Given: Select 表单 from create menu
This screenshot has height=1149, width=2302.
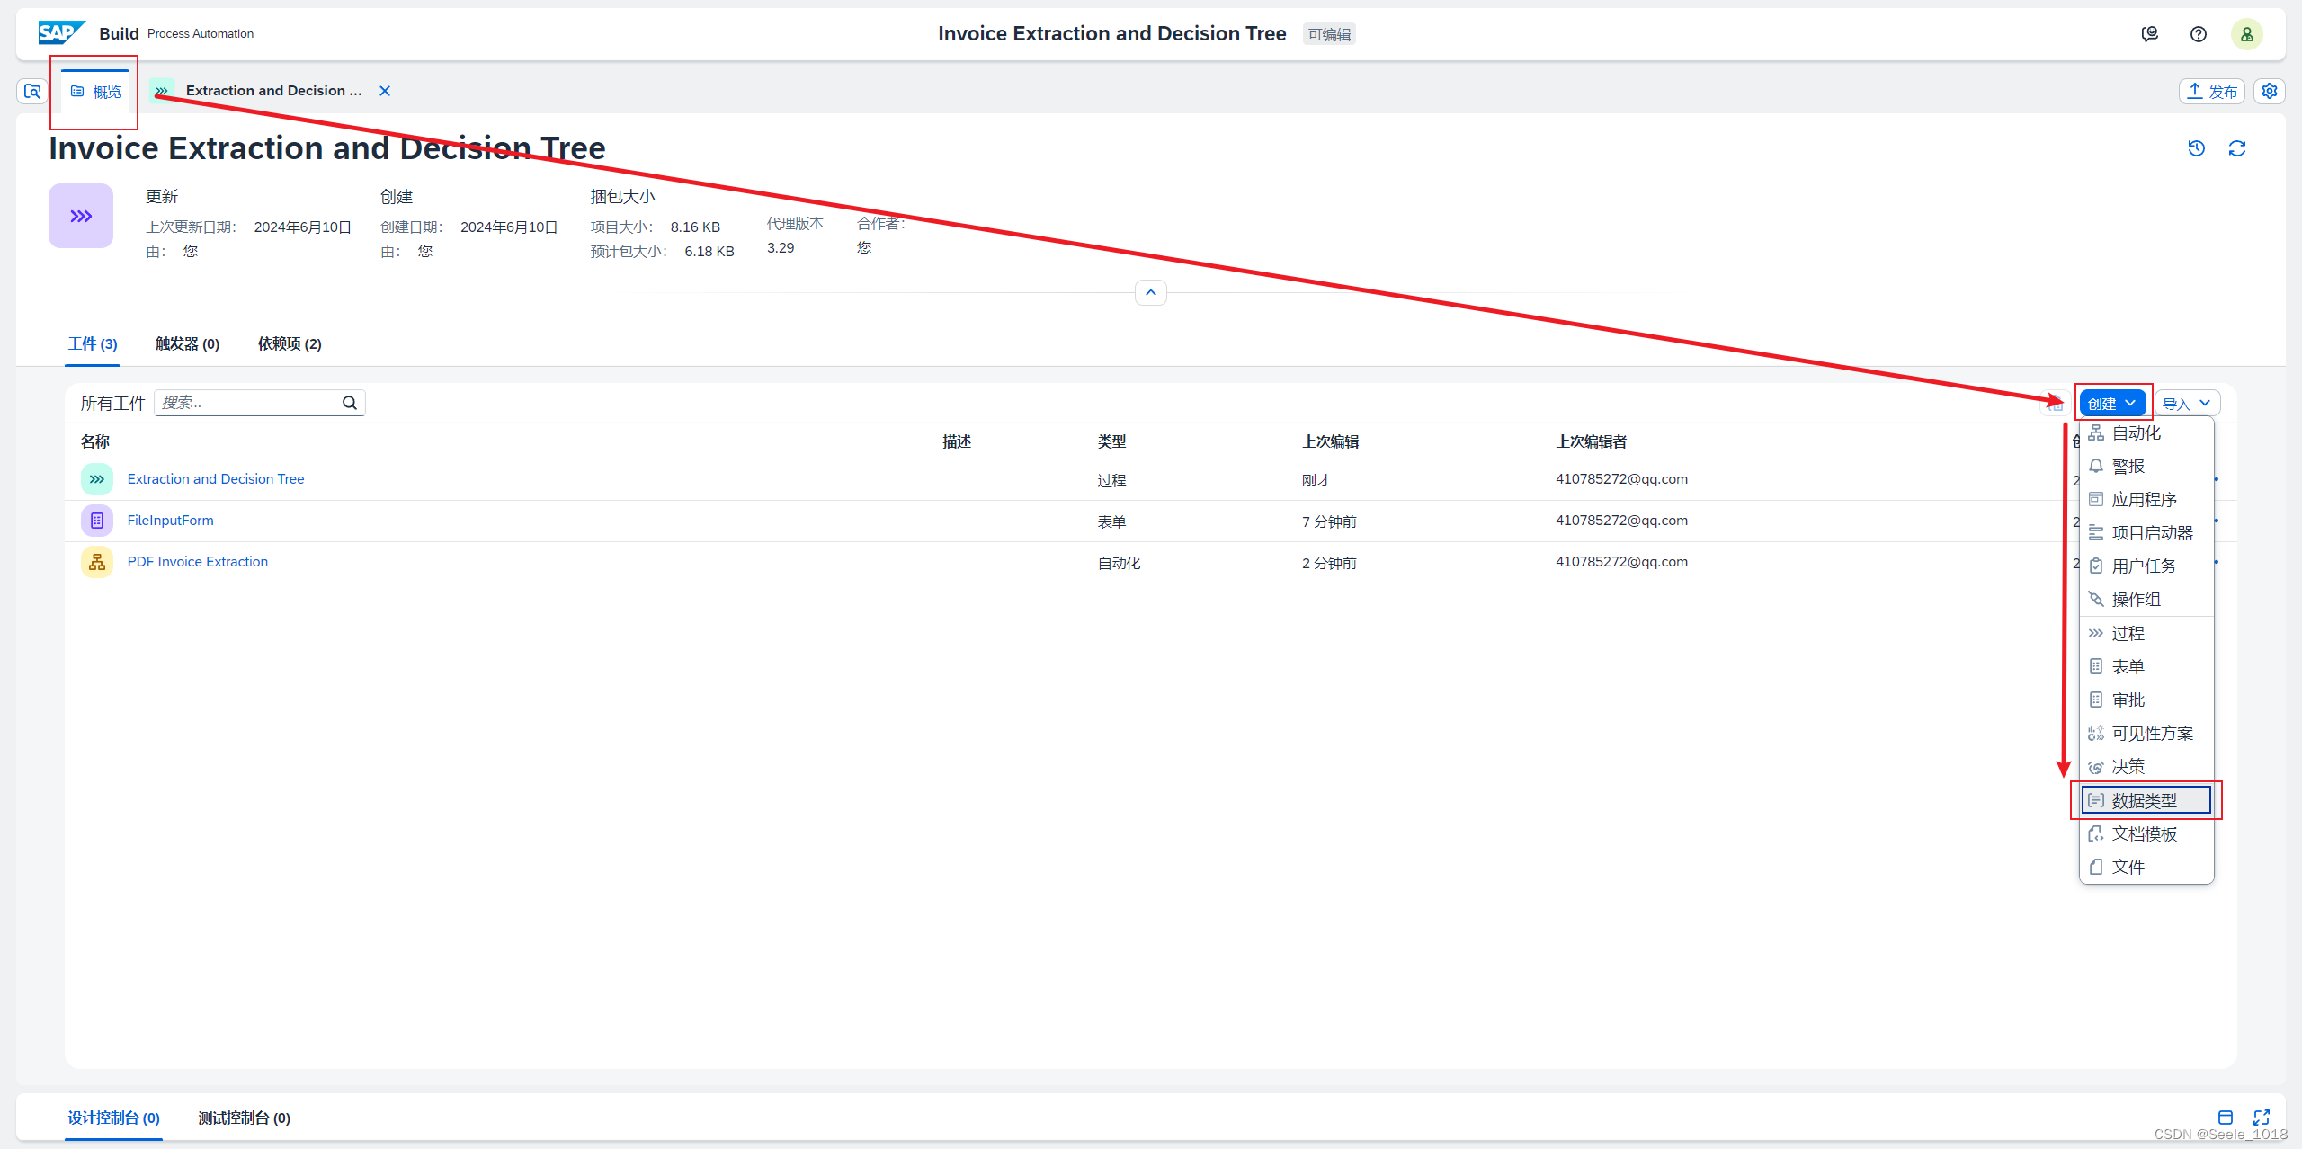Looking at the screenshot, I should tap(2146, 666).
